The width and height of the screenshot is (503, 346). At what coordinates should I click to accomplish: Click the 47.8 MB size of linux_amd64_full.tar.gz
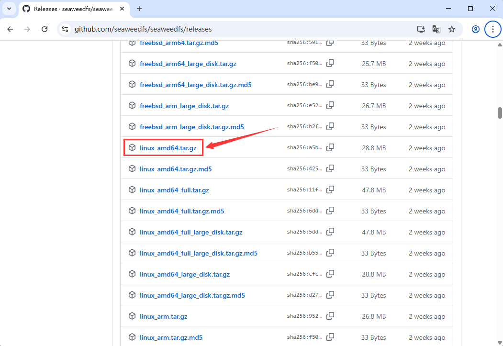pyautogui.click(x=374, y=190)
